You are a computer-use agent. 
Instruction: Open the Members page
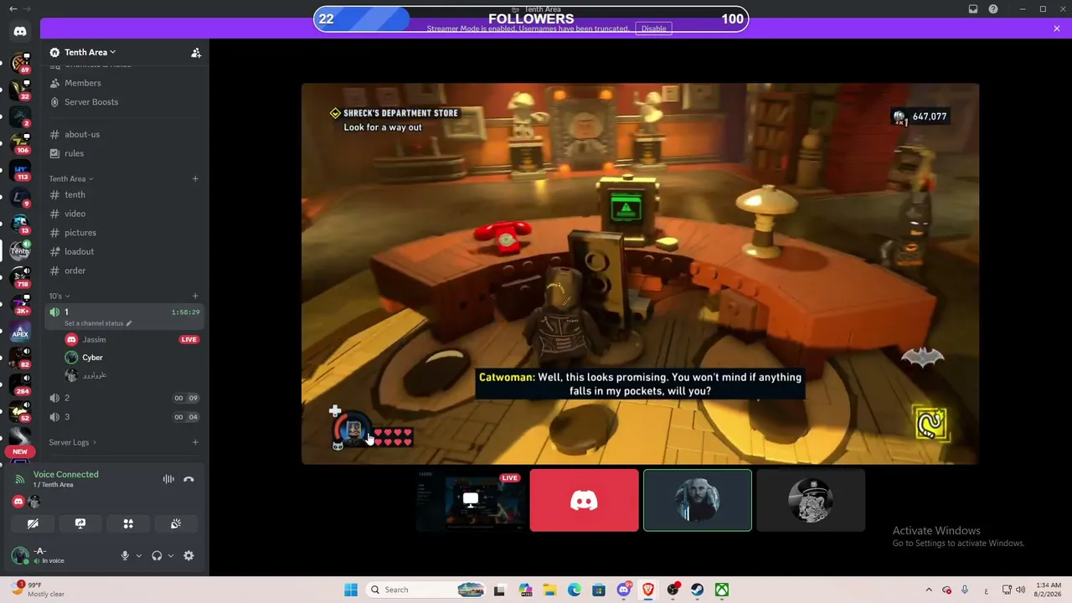pyautogui.click(x=125, y=83)
